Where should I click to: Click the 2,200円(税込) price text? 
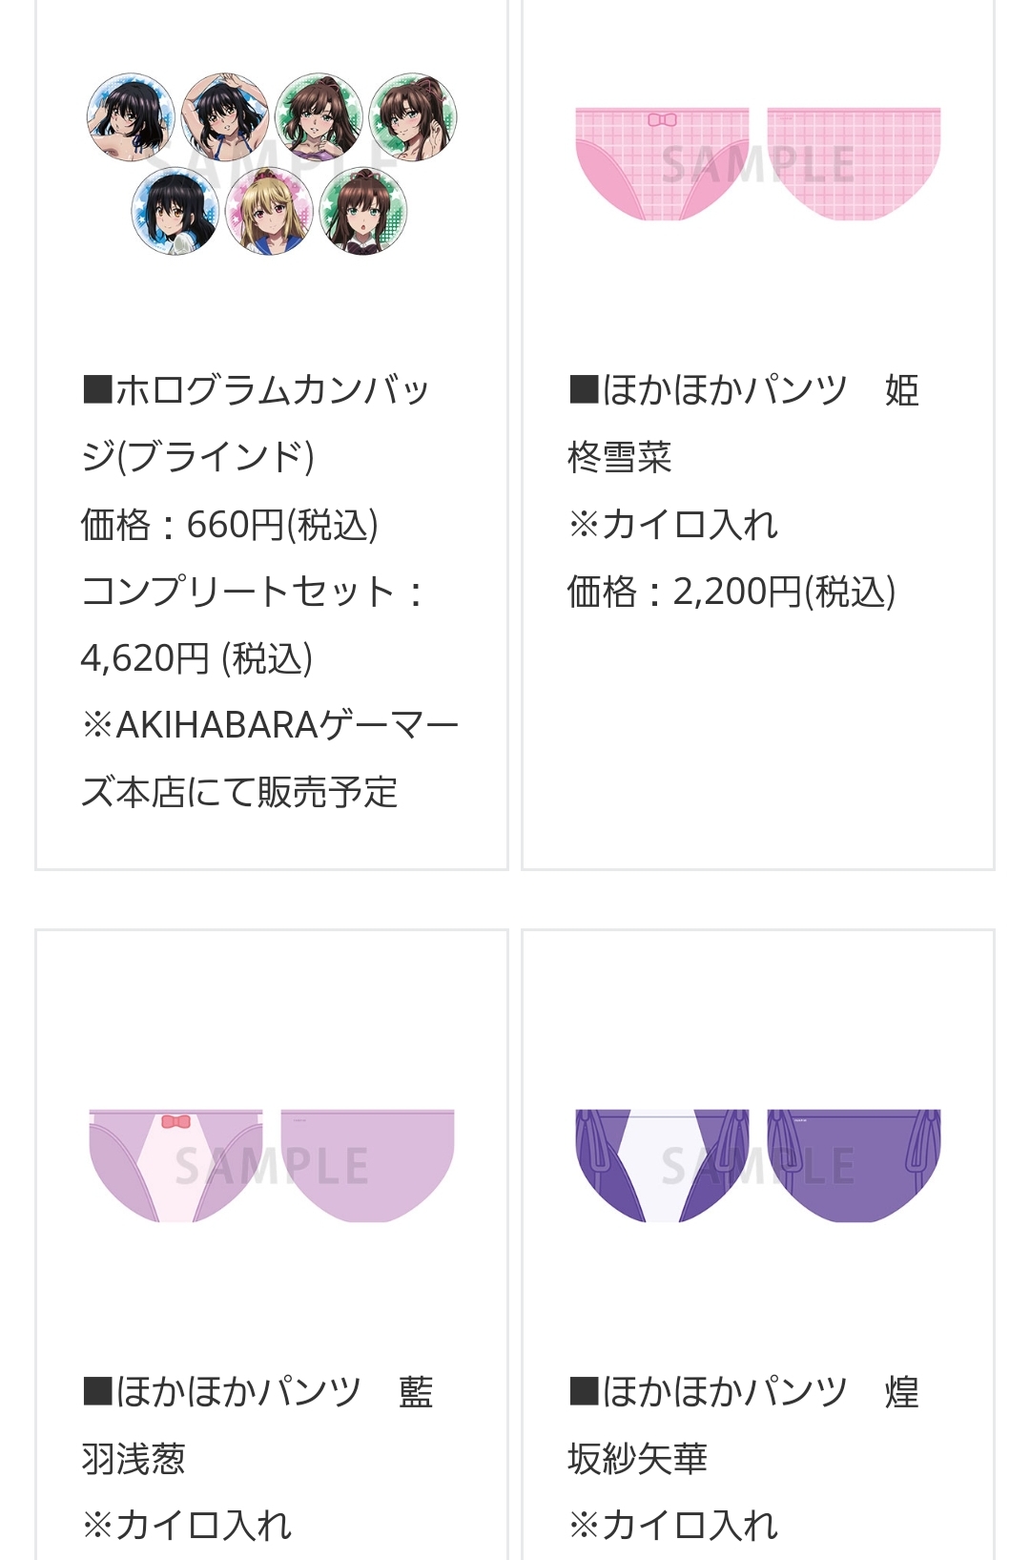pos(731,592)
